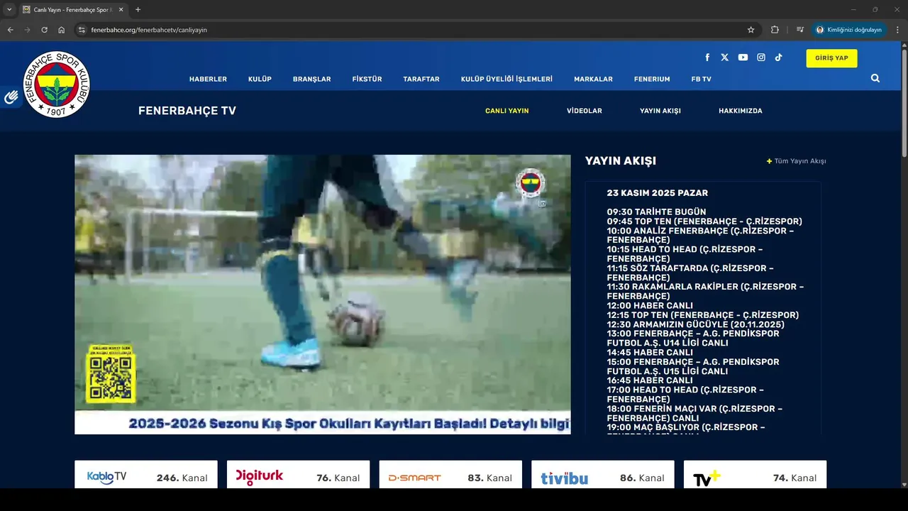
Task: Click the 16:45 HABER CANLI entry
Action: 650,380
